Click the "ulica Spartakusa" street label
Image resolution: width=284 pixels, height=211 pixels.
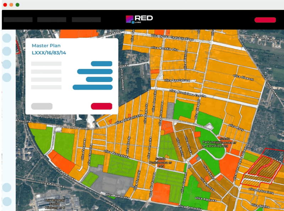click(x=177, y=80)
